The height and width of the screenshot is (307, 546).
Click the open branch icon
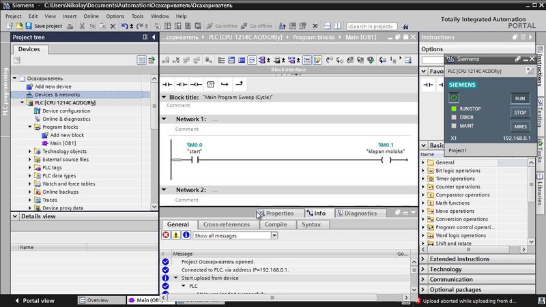(x=225, y=84)
